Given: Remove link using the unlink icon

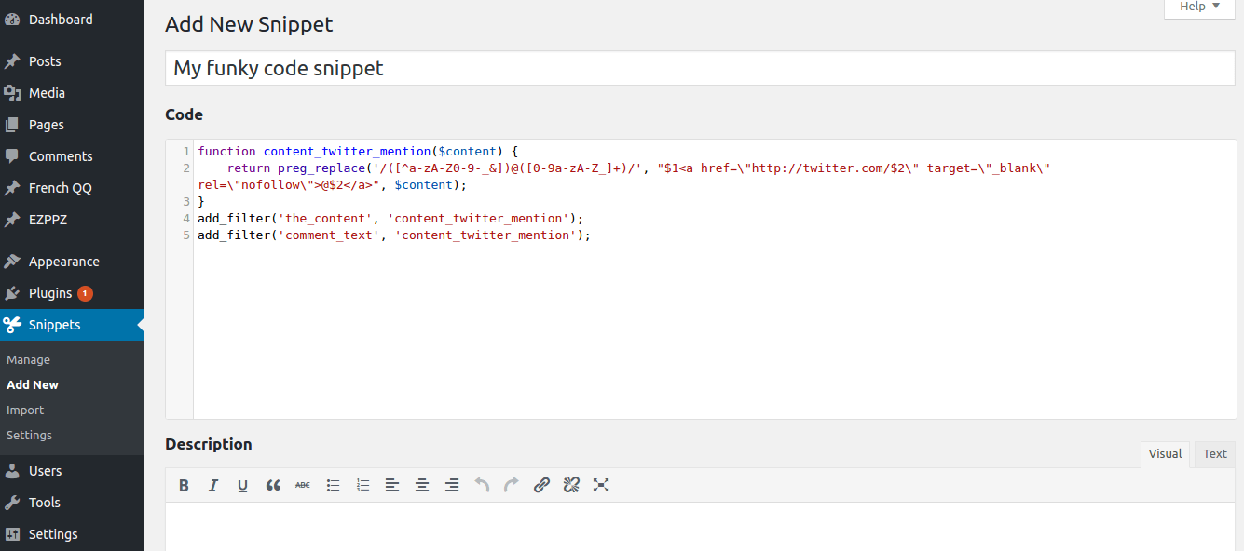Looking at the screenshot, I should point(571,485).
